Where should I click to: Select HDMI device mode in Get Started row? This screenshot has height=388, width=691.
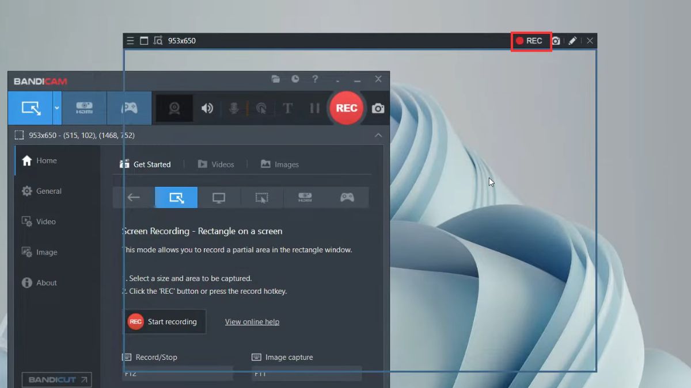[305, 197]
